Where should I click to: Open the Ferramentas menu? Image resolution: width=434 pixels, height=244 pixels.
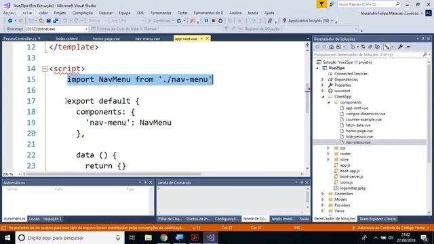pos(161,13)
